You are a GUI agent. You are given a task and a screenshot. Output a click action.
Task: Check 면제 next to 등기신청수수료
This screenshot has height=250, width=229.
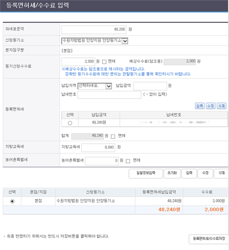(104, 62)
